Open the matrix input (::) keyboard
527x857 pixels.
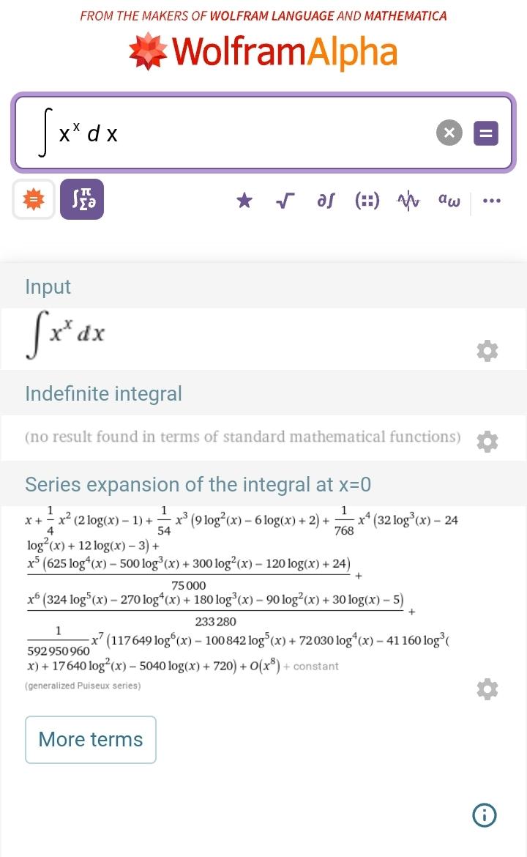tap(367, 199)
